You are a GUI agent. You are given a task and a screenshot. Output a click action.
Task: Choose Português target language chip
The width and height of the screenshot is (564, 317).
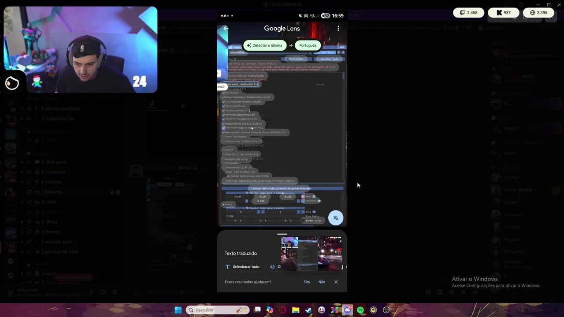[308, 45]
